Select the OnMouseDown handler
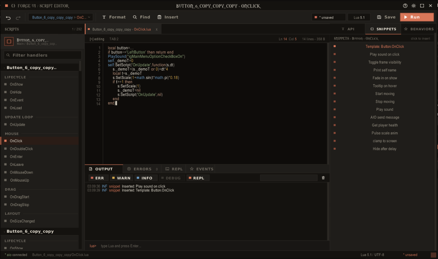Image resolution: width=438 pixels, height=259 pixels. click(40, 172)
